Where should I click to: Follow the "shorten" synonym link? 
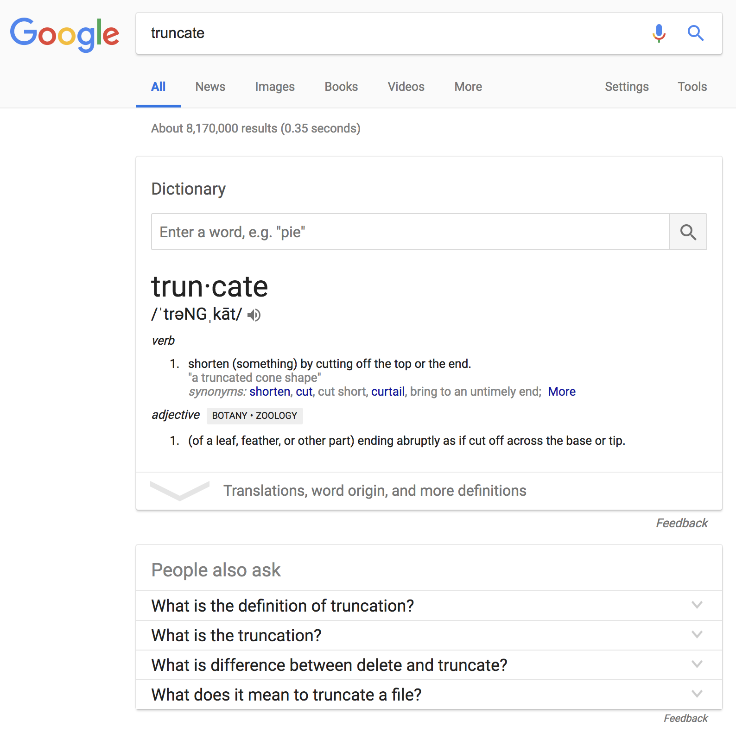point(270,392)
